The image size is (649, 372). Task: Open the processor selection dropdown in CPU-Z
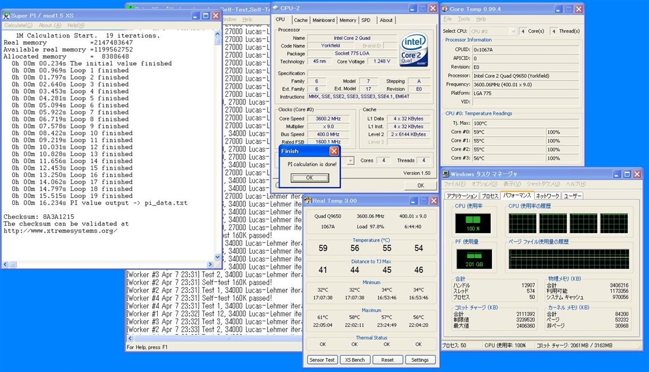[x=350, y=161]
